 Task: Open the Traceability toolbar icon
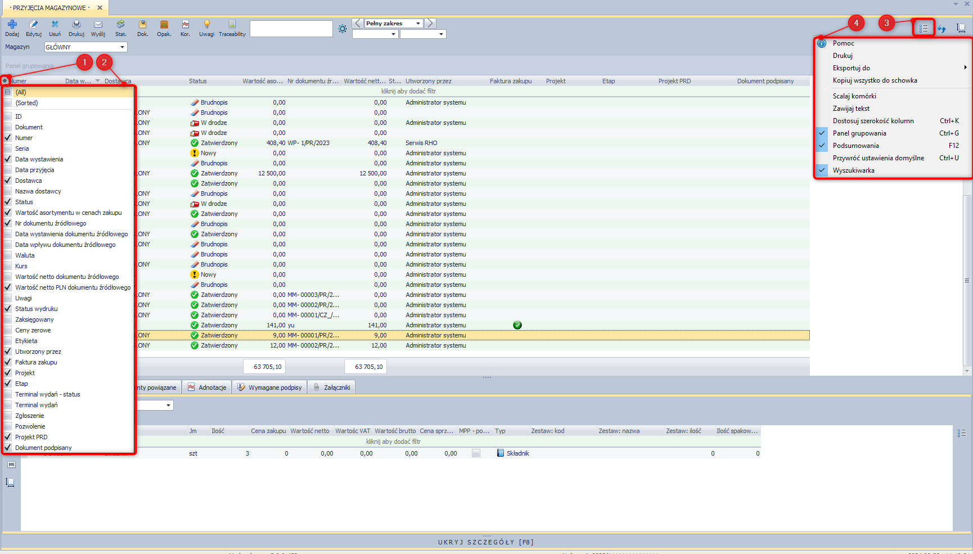click(x=232, y=25)
